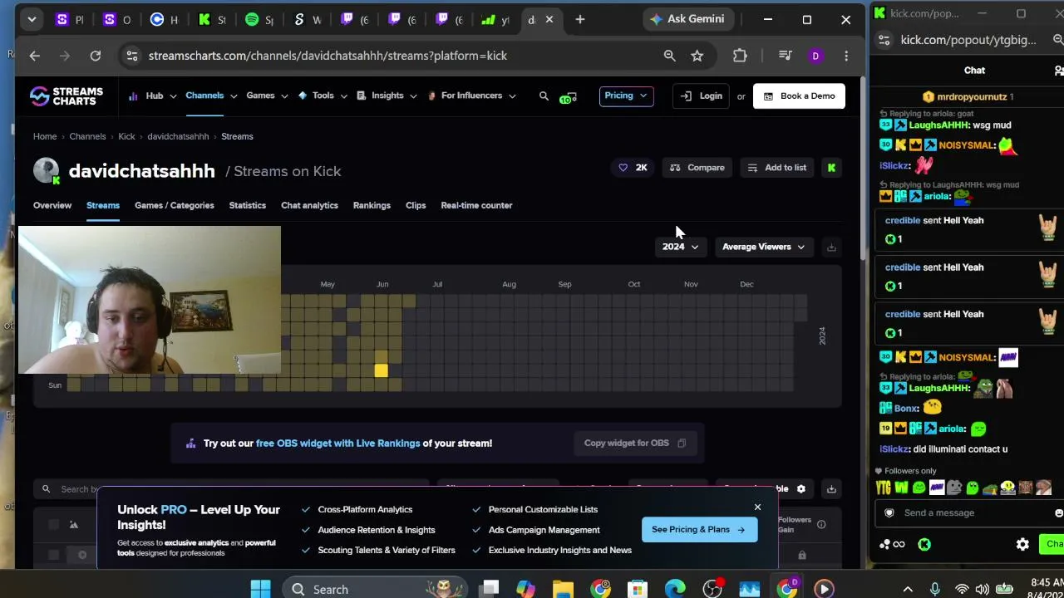1064x598 pixels.
Task: Open the Windows Start menu
Action: click(260, 589)
